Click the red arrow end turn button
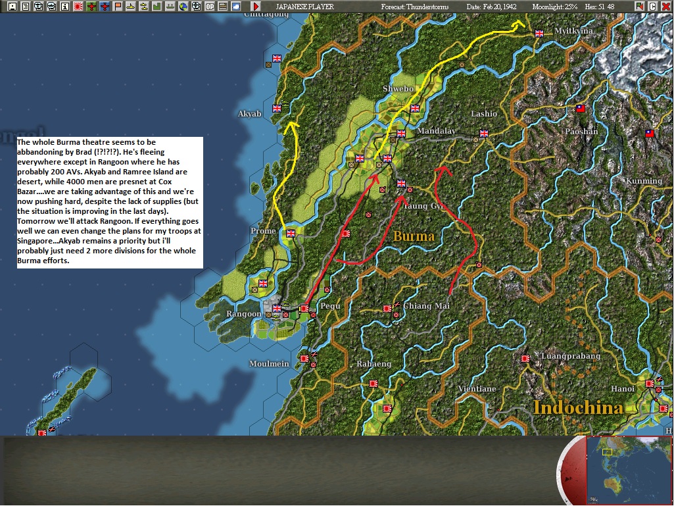Screen dimensions: 674x508 [255, 7]
